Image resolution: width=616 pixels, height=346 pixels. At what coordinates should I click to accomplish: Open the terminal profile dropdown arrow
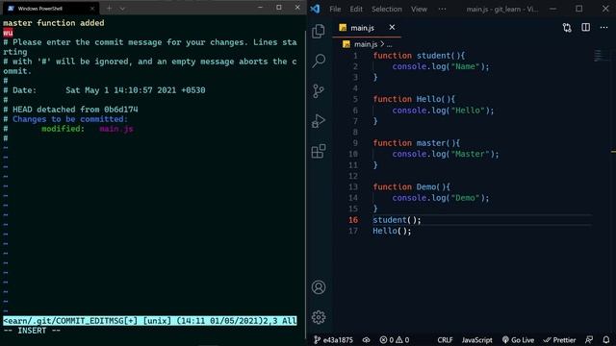(122, 9)
